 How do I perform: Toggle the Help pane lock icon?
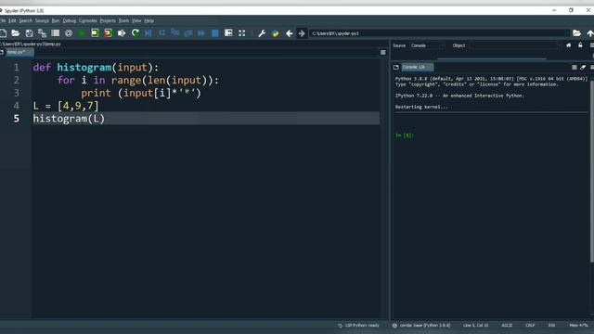(580, 45)
